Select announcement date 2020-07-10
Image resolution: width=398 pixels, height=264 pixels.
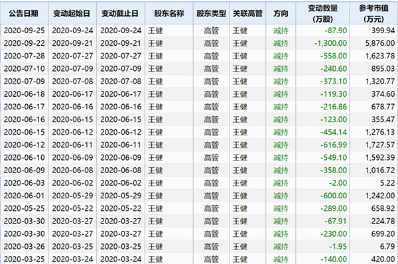(24, 69)
